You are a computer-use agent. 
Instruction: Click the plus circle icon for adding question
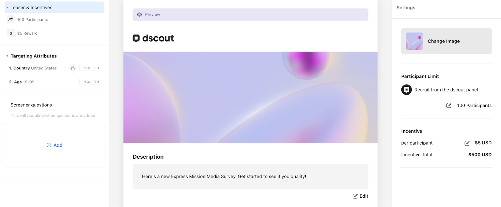49,145
